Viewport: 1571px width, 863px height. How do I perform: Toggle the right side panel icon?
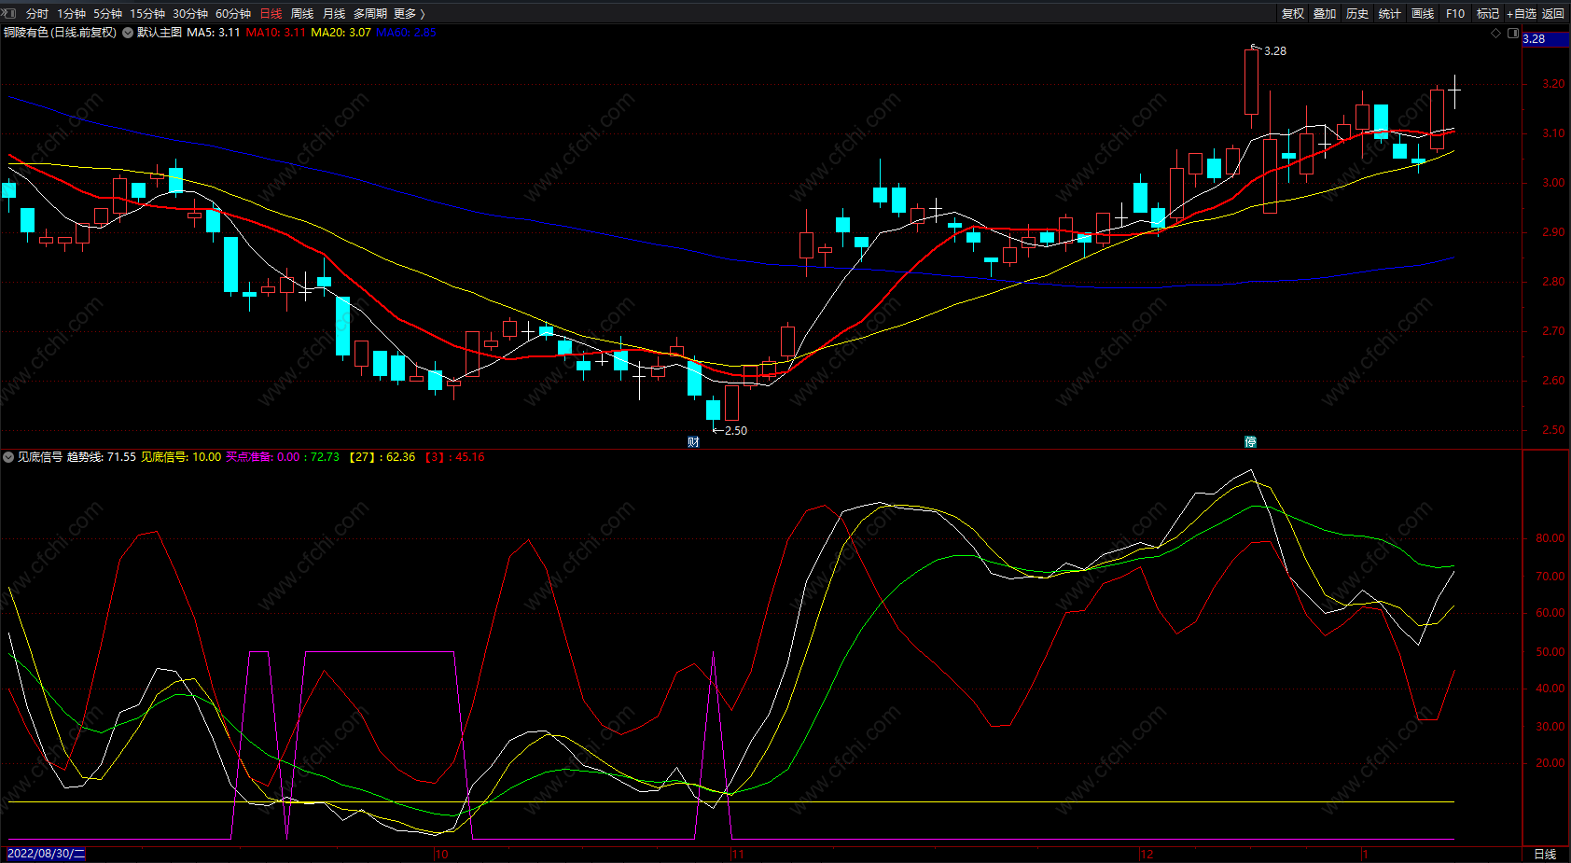[1513, 34]
